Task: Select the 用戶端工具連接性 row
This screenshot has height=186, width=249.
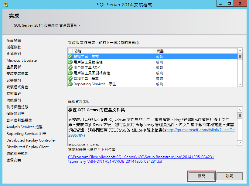Action: 153,62
